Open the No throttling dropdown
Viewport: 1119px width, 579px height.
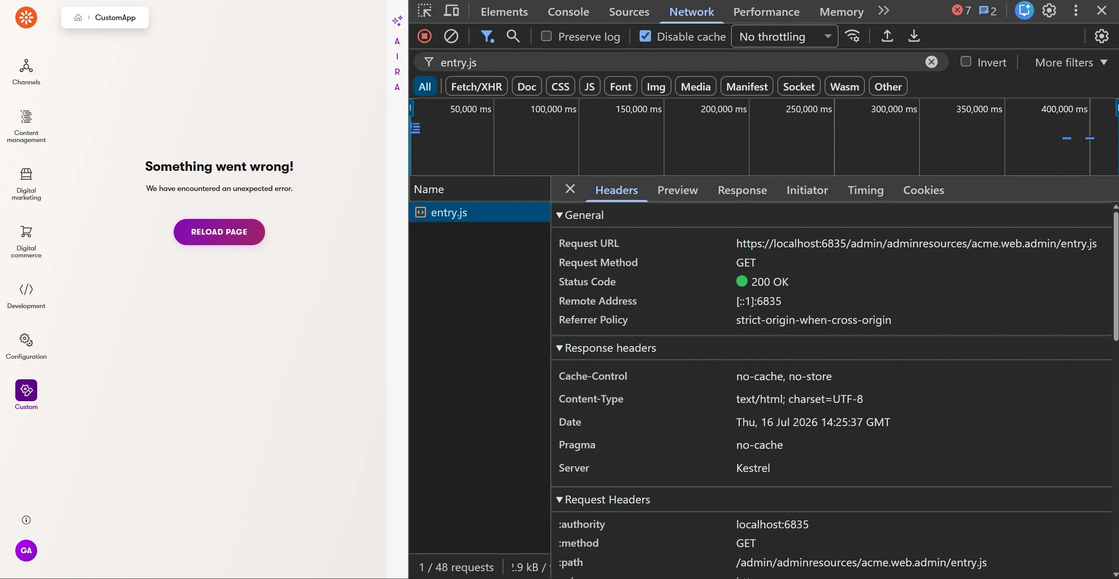[785, 36]
